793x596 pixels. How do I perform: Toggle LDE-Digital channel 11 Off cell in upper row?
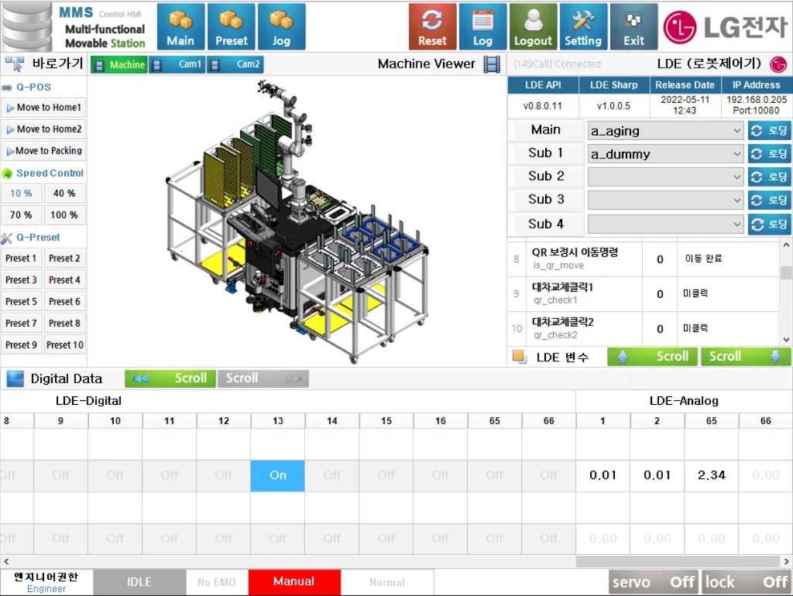(x=169, y=475)
